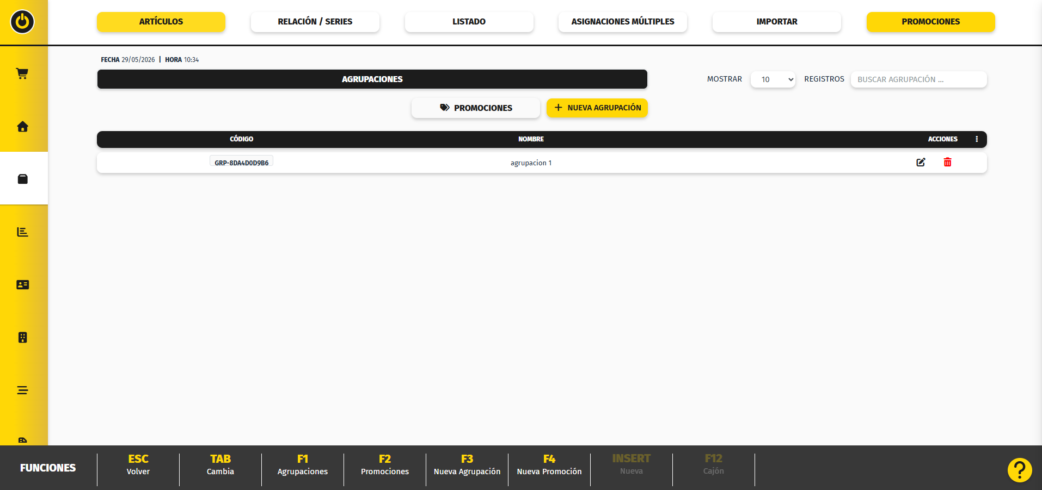
Task: Open the reports chart sidebar icon
Action: point(22,232)
